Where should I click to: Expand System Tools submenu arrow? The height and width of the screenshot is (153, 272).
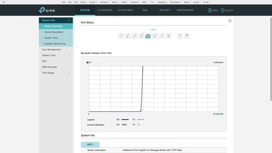69,55
